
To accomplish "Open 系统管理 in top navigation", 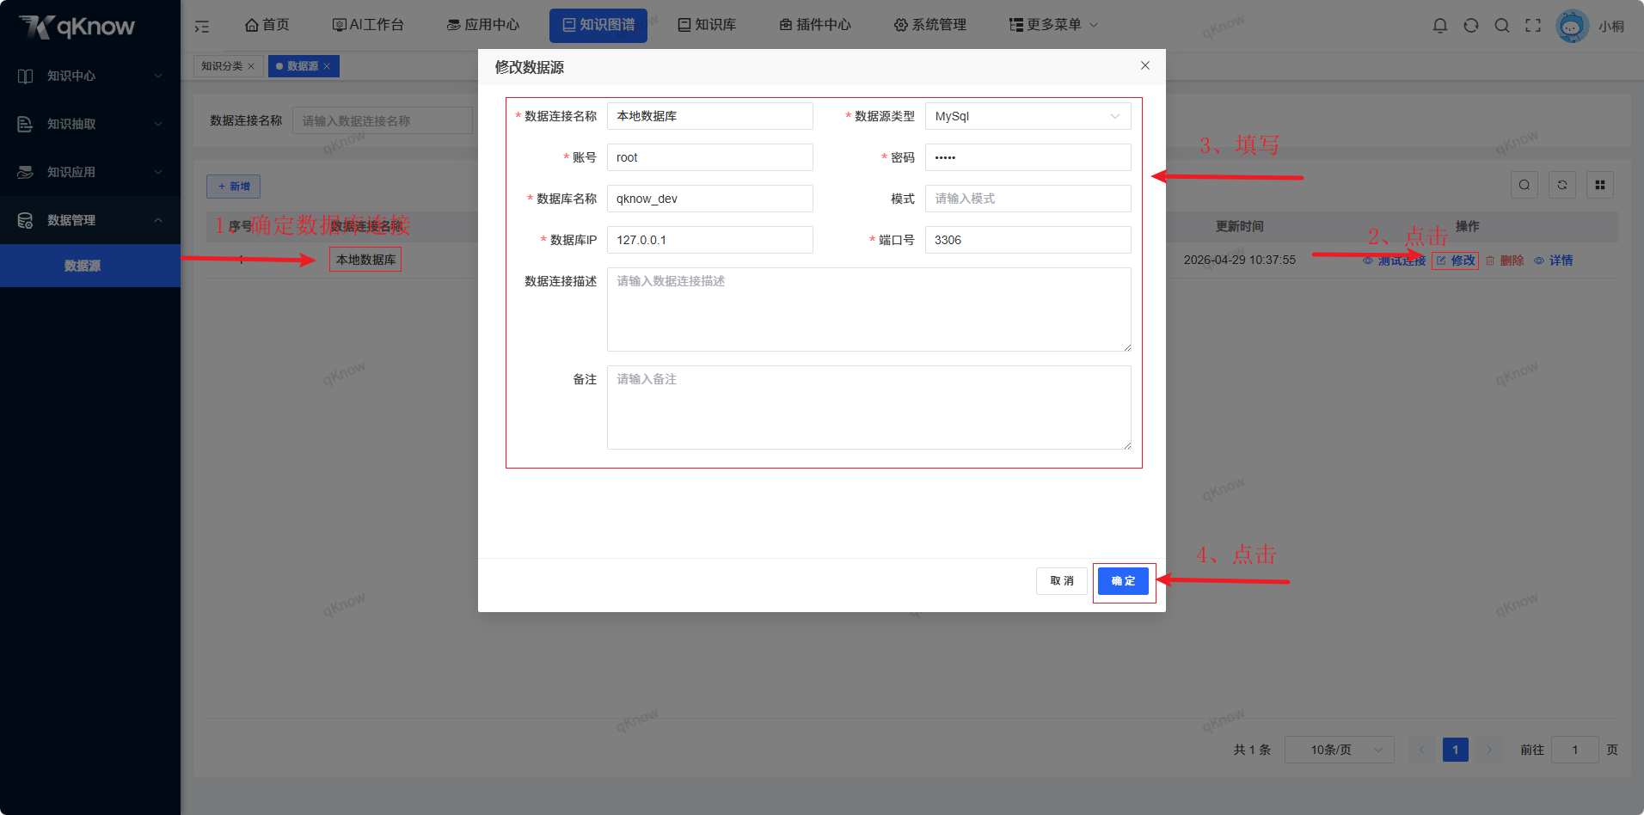I will tap(930, 25).
